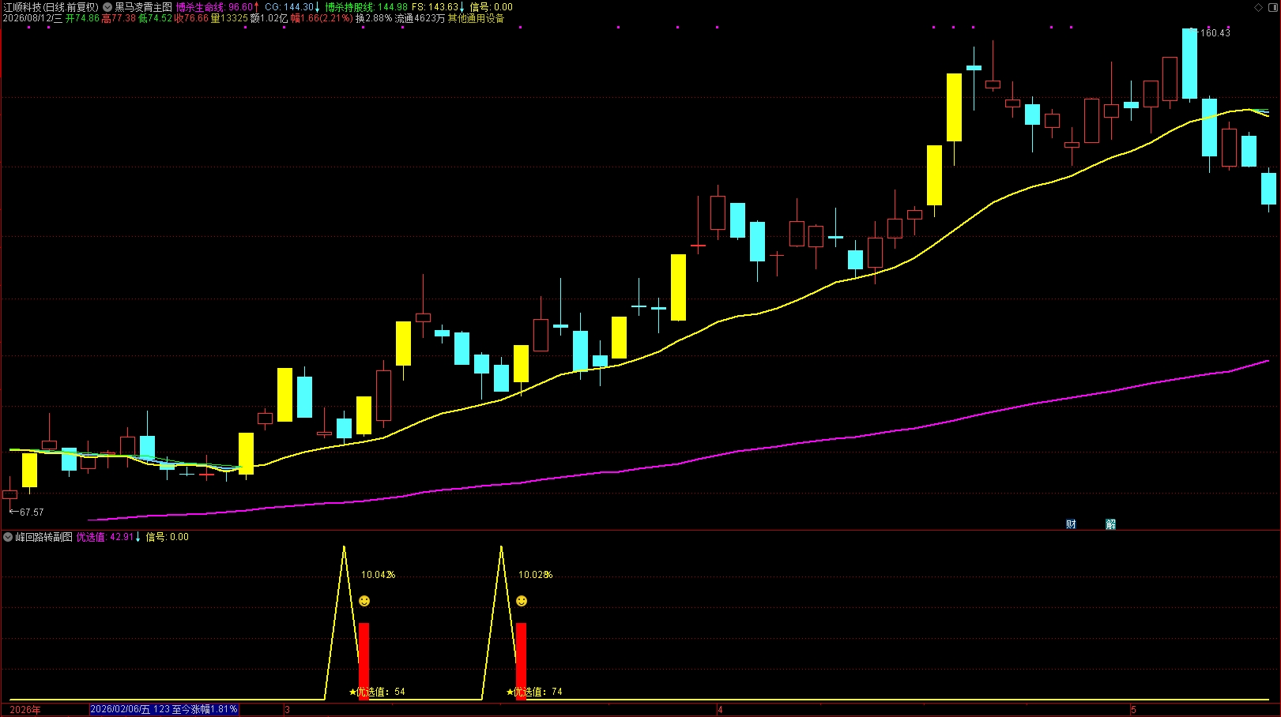Viewport: 1281px width, 717px height.
Task: Click the month 5 marker on time axis
Action: coord(1133,710)
